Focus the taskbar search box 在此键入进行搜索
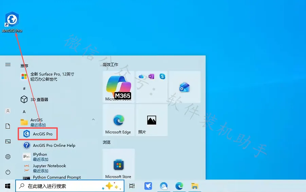Image resolution: width=306 pixels, height=192 pixels. click(x=70, y=186)
